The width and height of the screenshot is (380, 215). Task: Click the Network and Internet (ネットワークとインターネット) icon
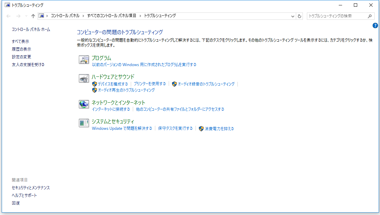pyautogui.click(x=84, y=104)
